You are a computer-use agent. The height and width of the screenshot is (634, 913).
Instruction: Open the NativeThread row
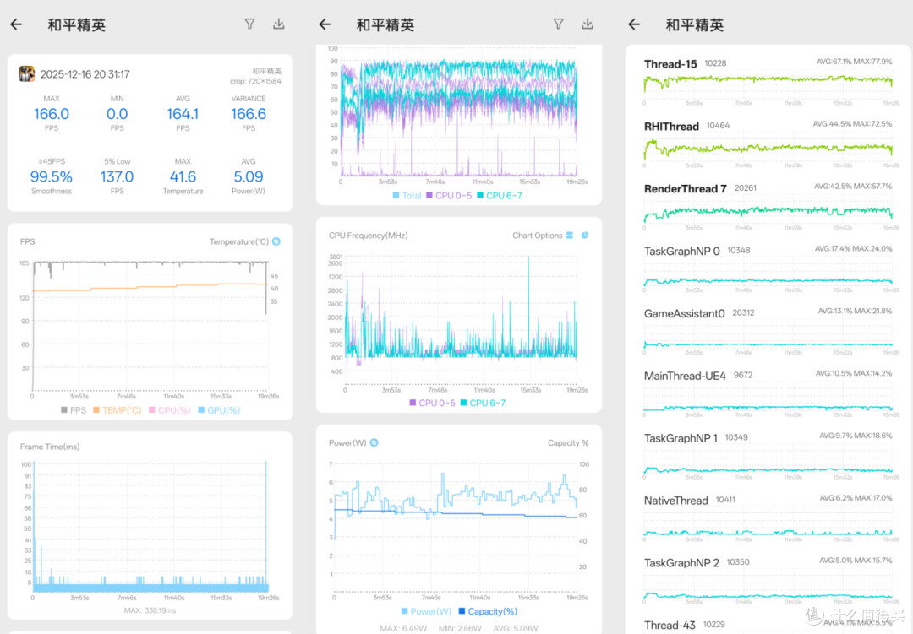coord(768,517)
